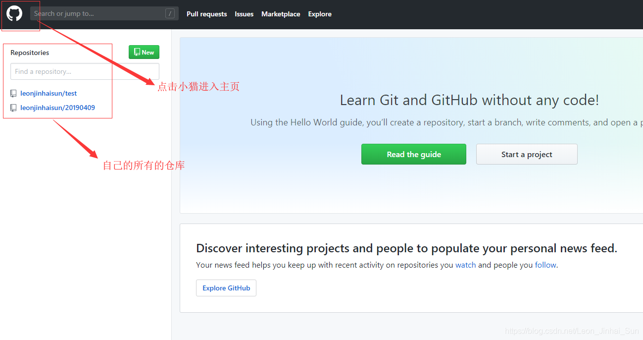Open the Explore menu item
Viewport: 643px width, 340px height.
(320, 14)
